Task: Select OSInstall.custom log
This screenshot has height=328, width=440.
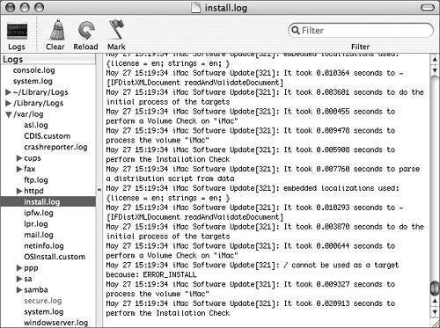Action: coord(55,257)
